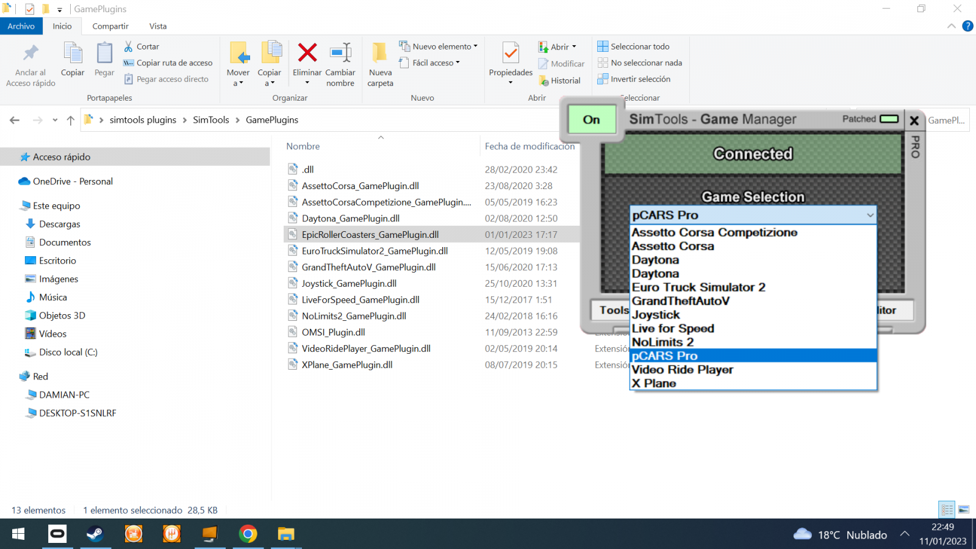
Task: Navigate up one folder level
Action: click(71, 120)
